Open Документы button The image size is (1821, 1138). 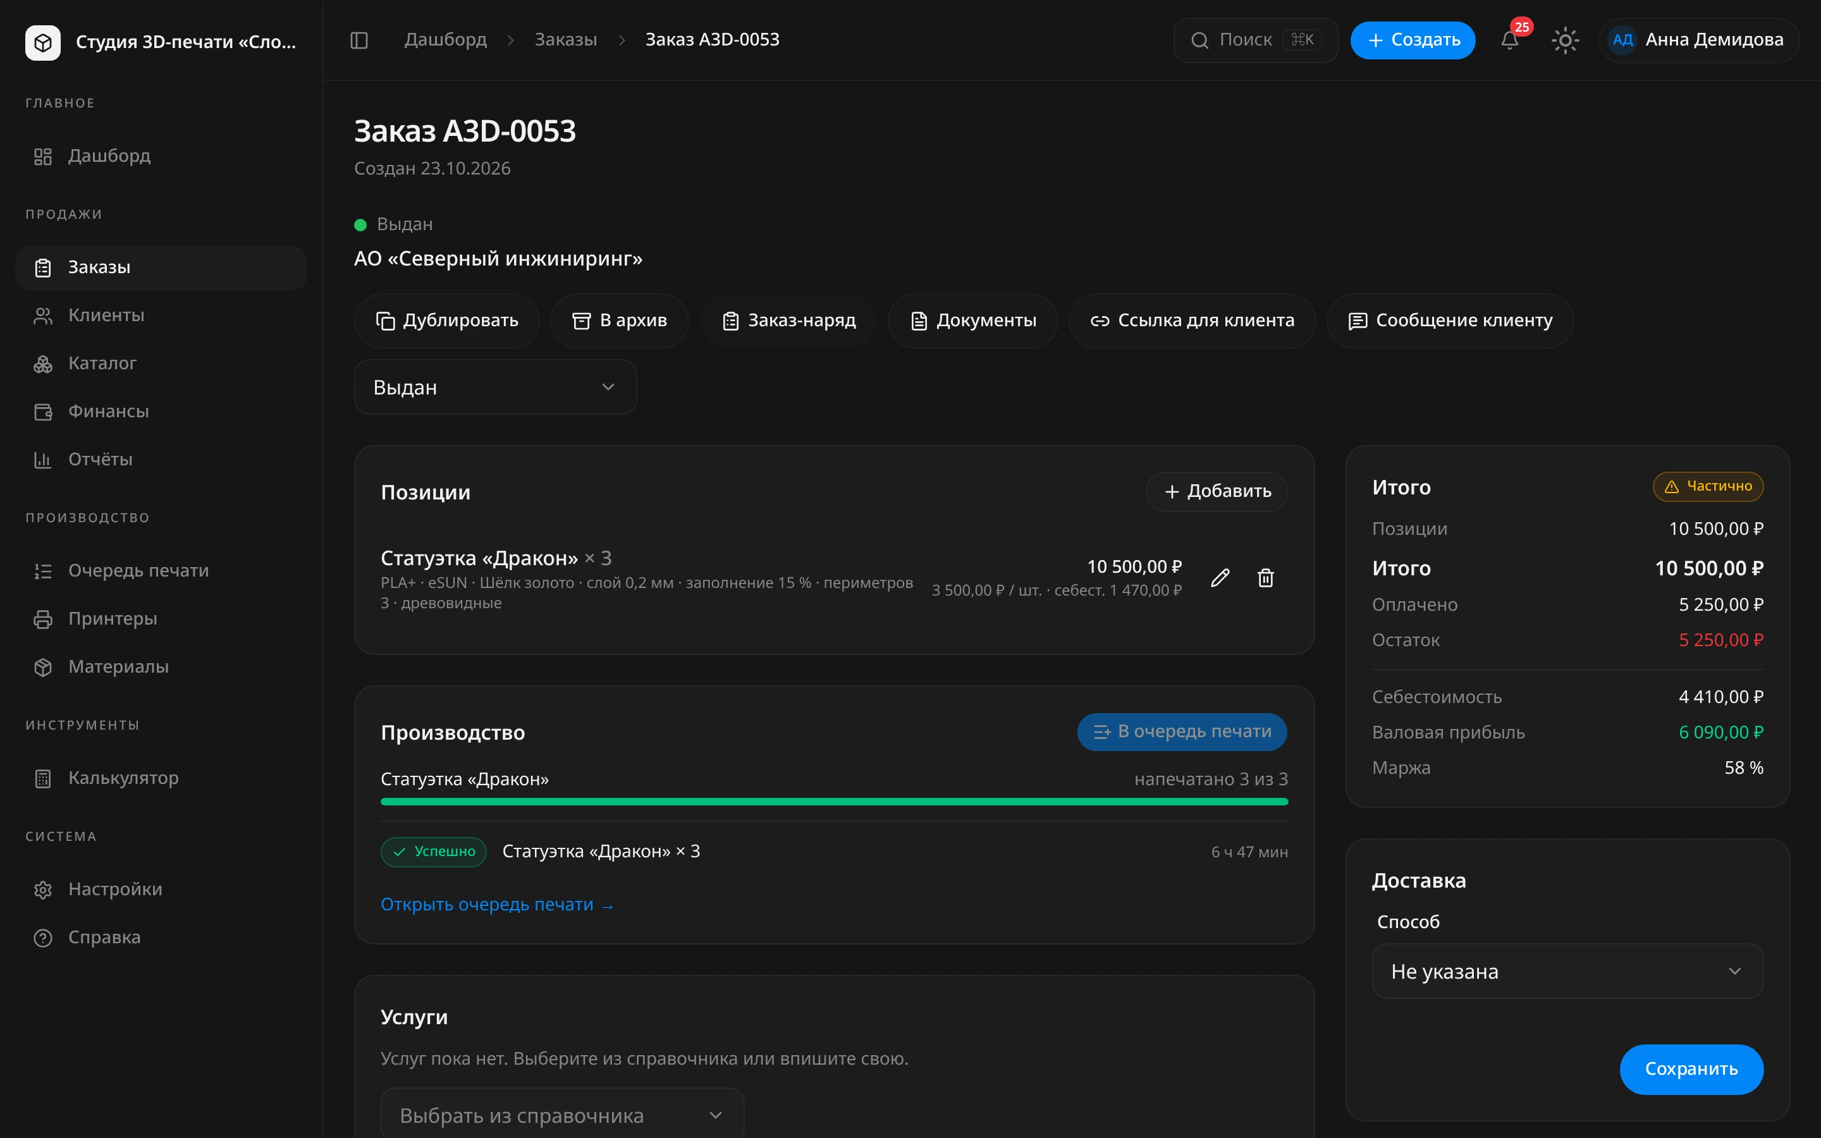coord(973,321)
